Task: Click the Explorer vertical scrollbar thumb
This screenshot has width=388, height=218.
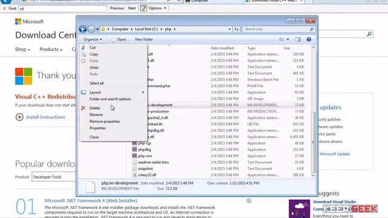Action: pos(313,142)
